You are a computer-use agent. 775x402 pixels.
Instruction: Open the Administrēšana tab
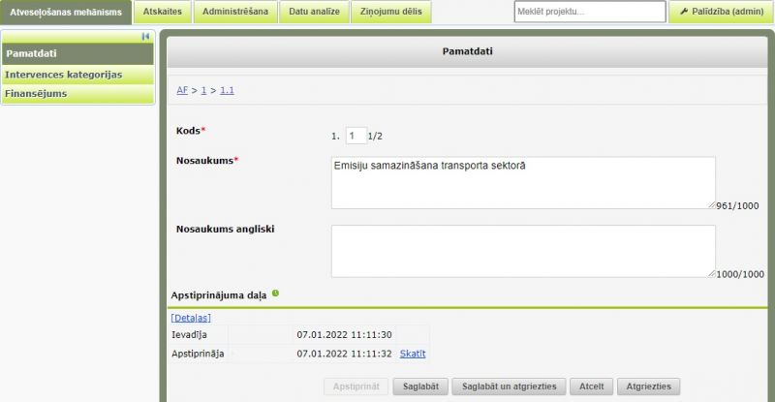click(x=235, y=12)
